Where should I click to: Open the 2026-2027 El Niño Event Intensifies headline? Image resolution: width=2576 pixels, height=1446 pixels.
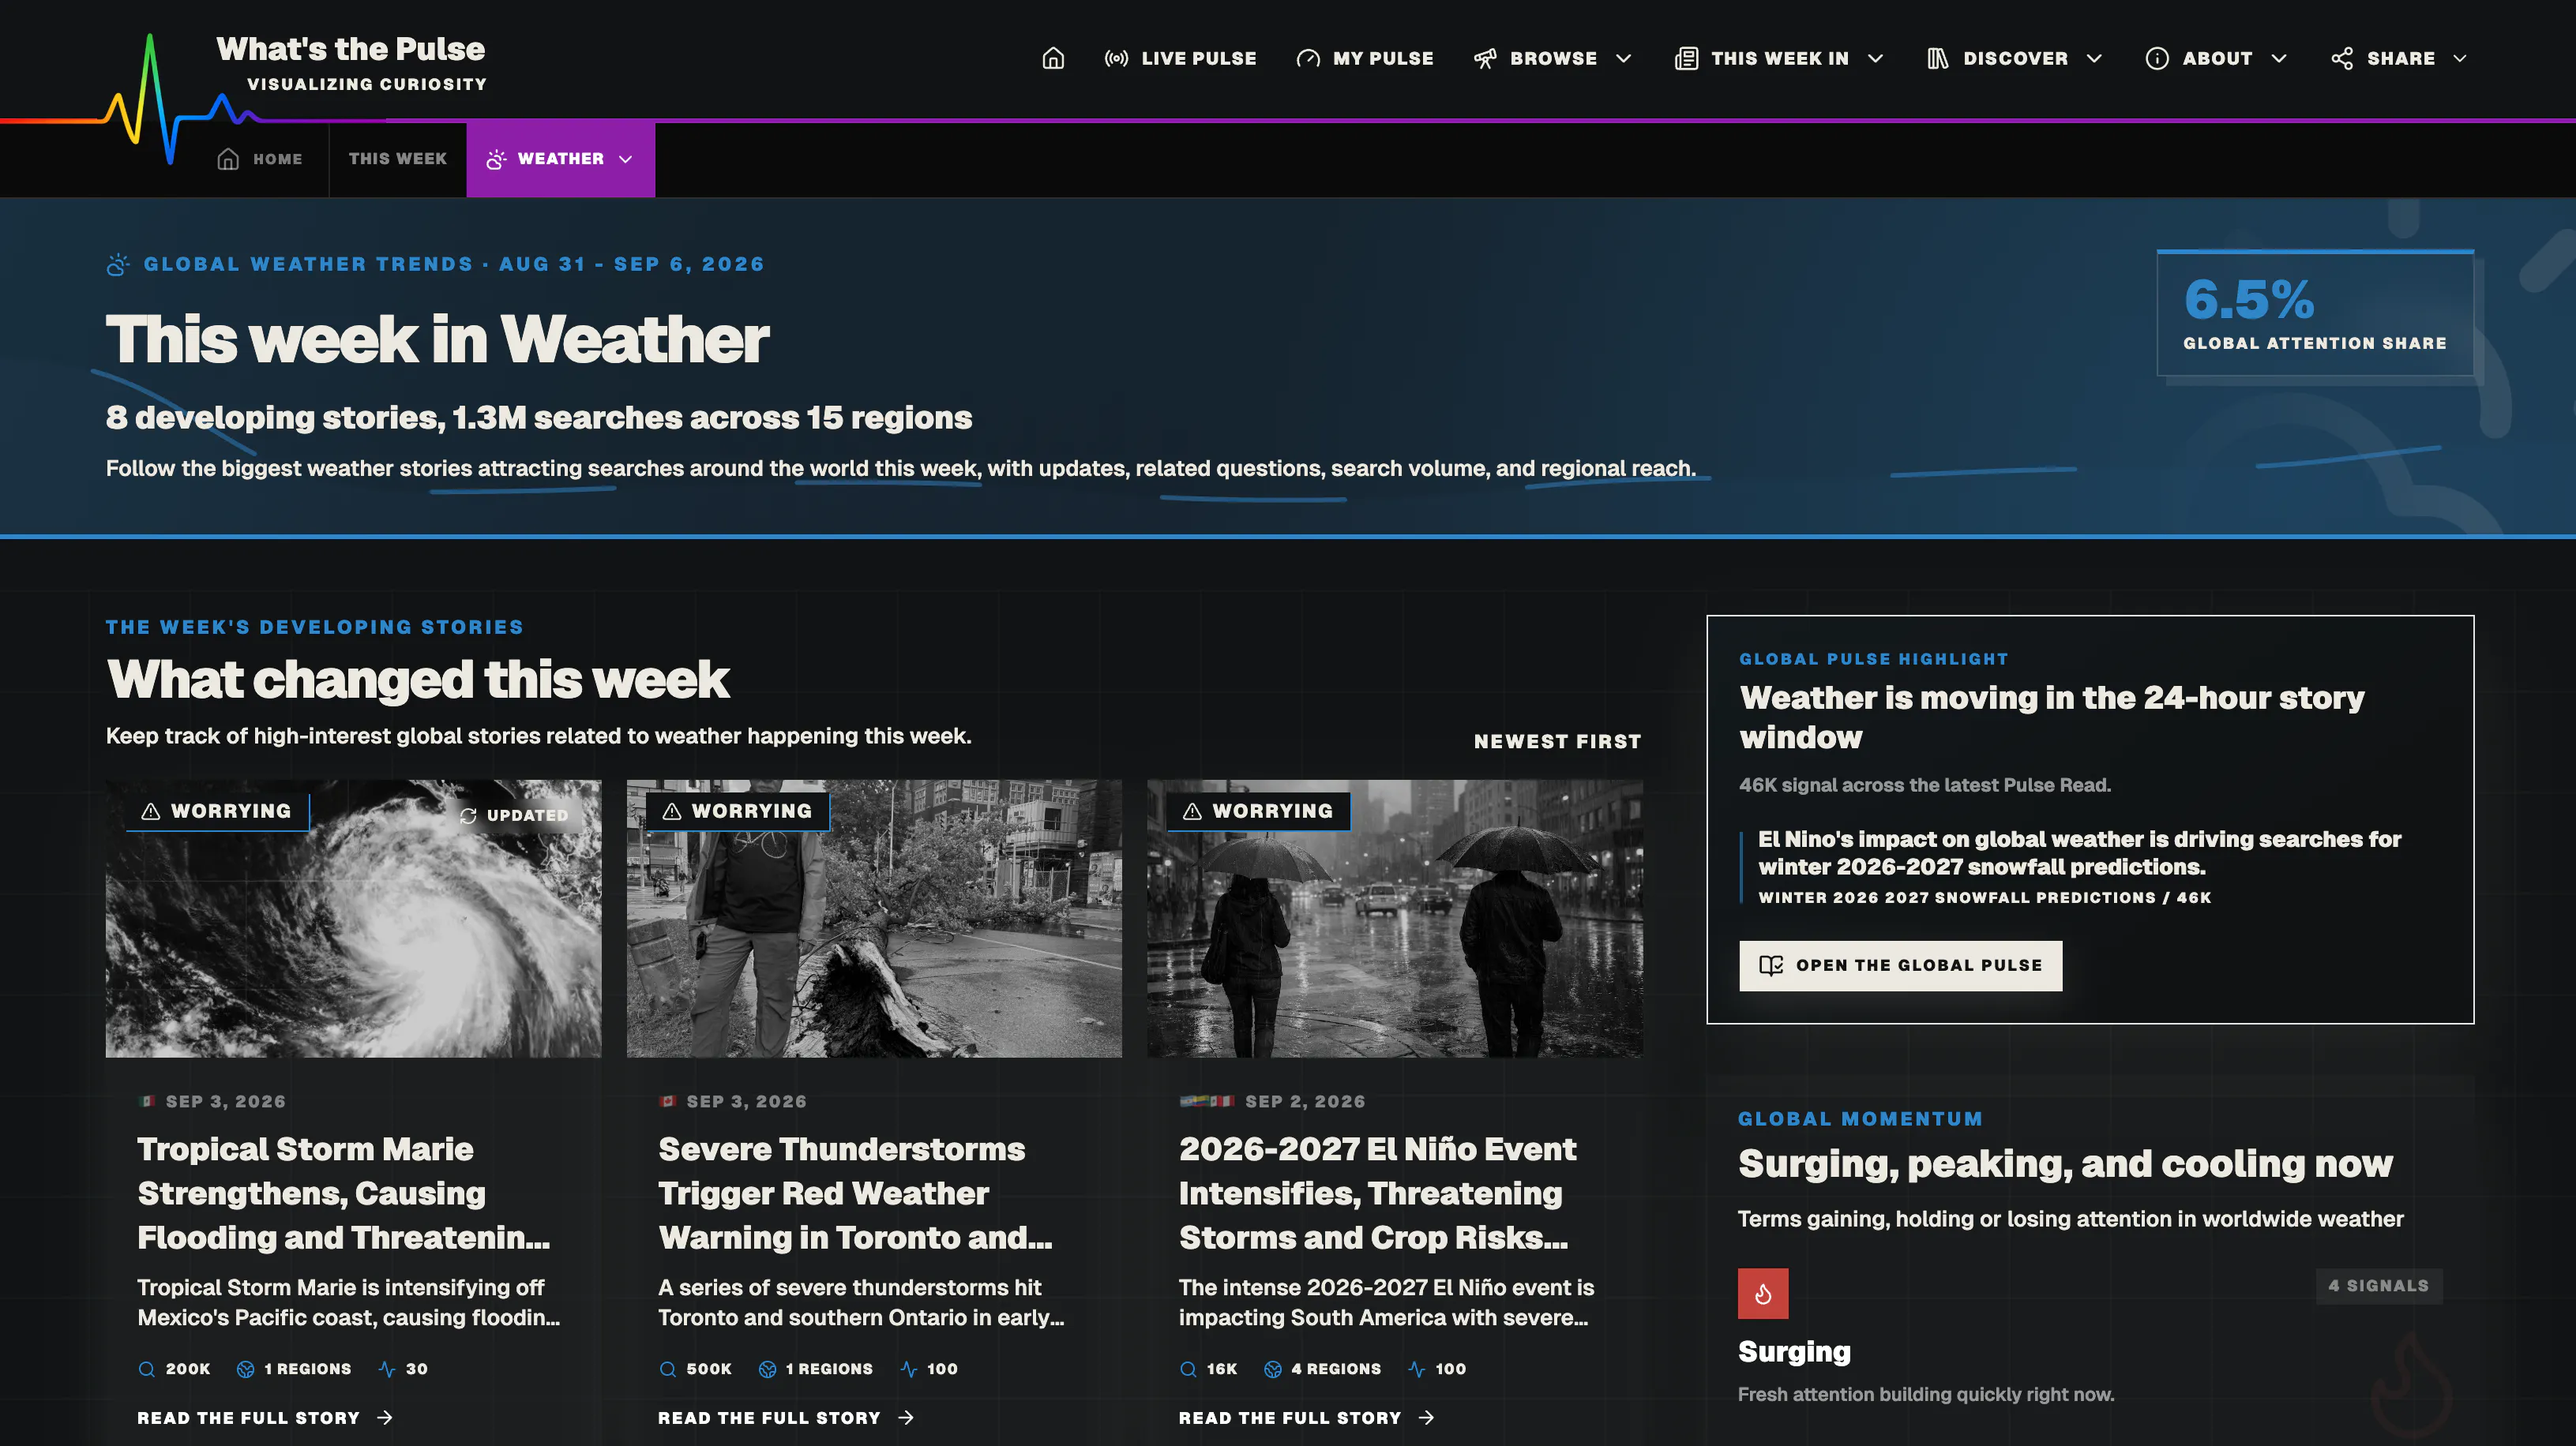(1377, 1193)
